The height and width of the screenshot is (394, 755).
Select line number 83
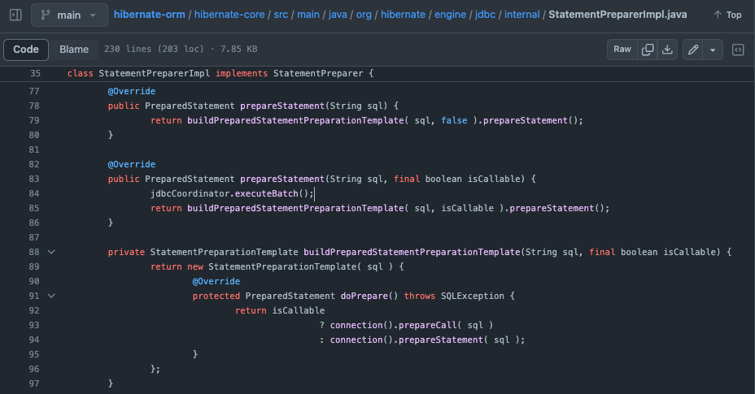[x=34, y=179]
